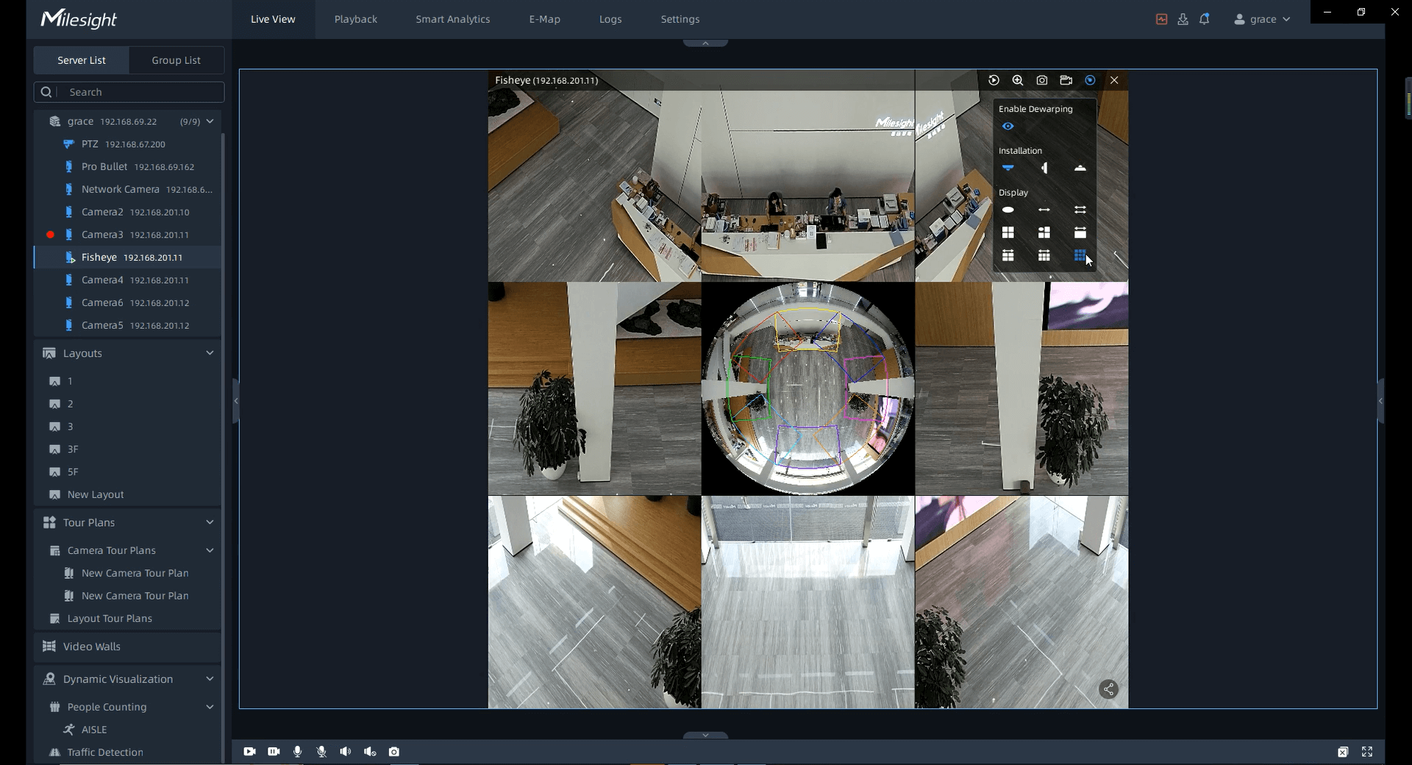Screen dimensions: 1412x765
Task: Switch to the Playback tab
Action: point(355,19)
